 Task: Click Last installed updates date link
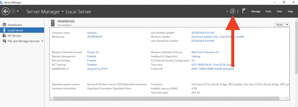203,33
